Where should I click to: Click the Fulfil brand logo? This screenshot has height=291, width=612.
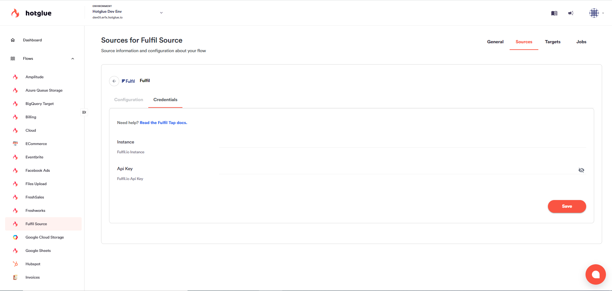[x=128, y=81]
